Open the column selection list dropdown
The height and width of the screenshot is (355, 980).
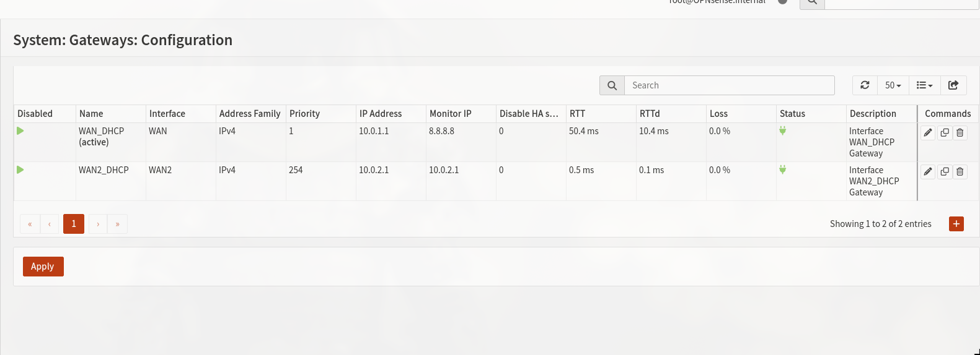925,85
